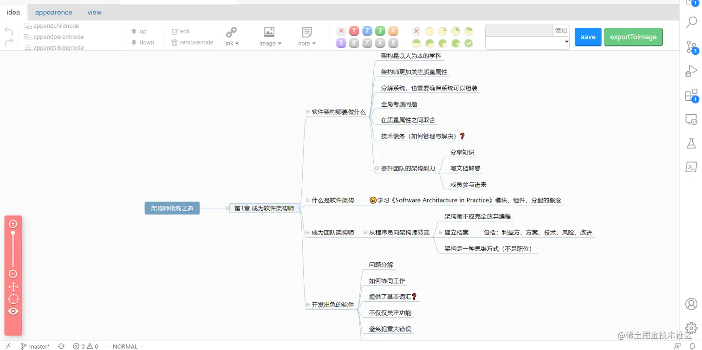
Task: Click the appendparentnode tool
Action: [54, 37]
